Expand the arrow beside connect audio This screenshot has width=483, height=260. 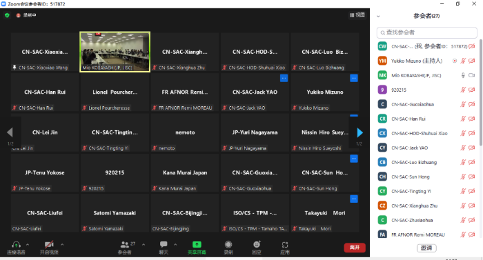28,245
